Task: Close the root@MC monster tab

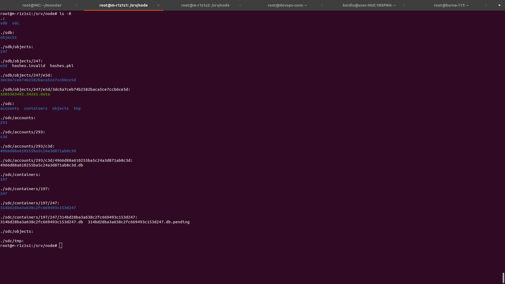Action: pos(77,5)
